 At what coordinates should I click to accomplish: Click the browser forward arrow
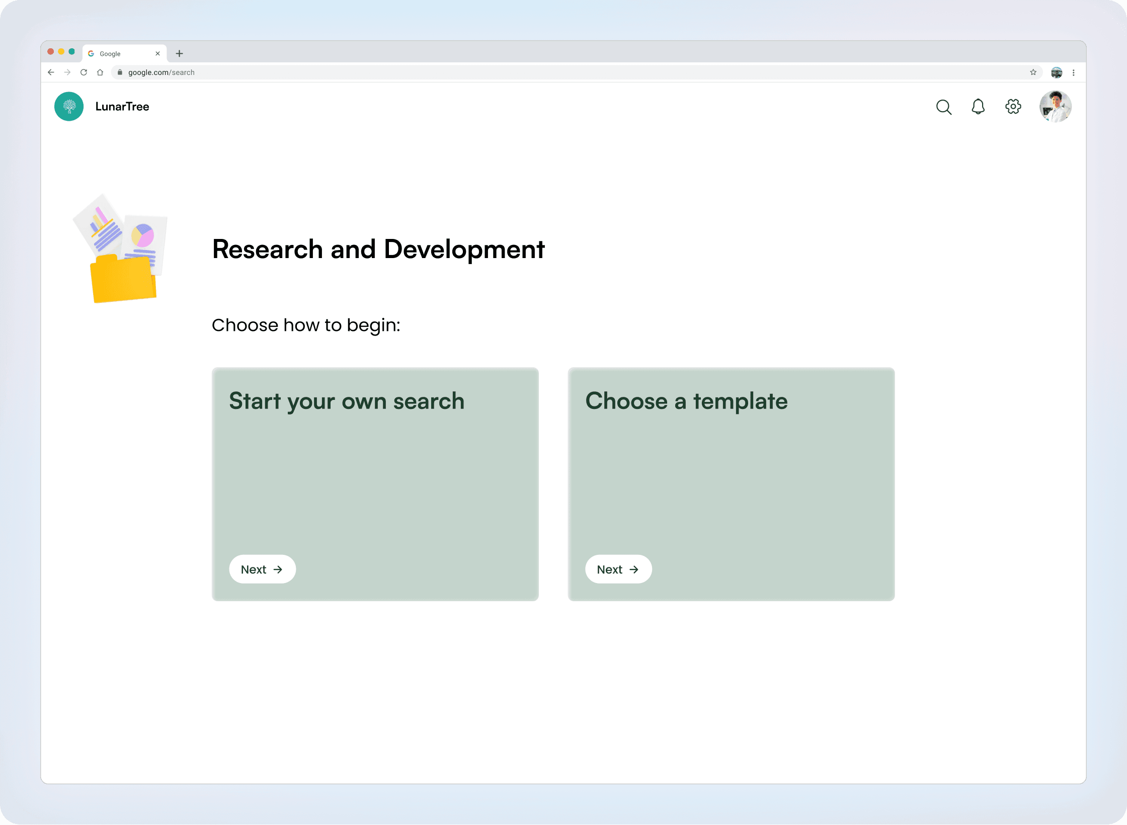coord(67,72)
